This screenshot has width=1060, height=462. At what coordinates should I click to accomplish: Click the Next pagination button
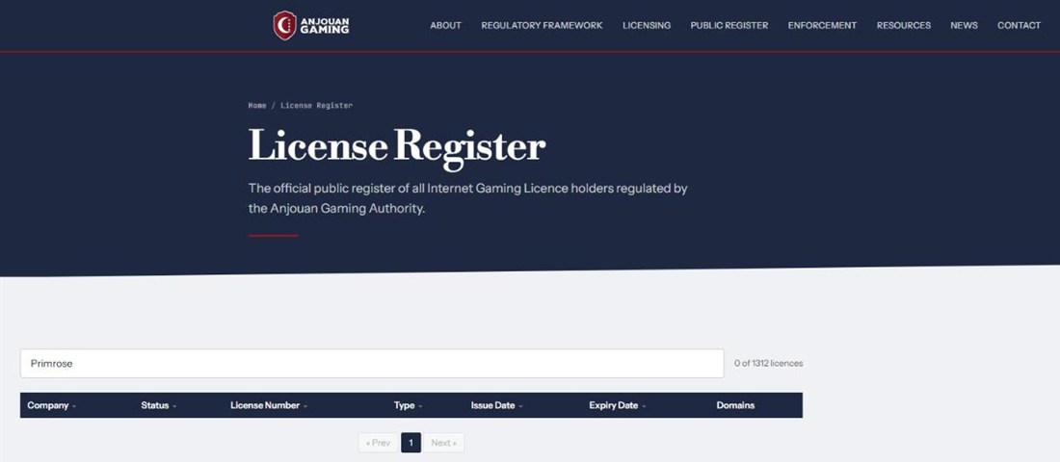[443, 443]
